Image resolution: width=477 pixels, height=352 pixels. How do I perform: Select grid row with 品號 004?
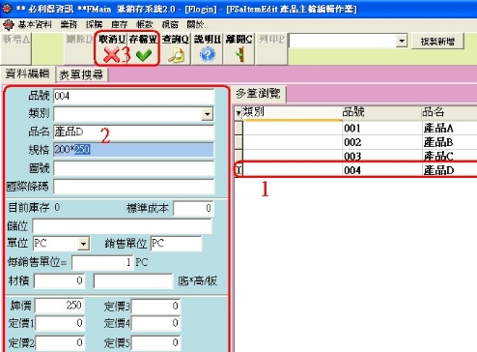355,170
